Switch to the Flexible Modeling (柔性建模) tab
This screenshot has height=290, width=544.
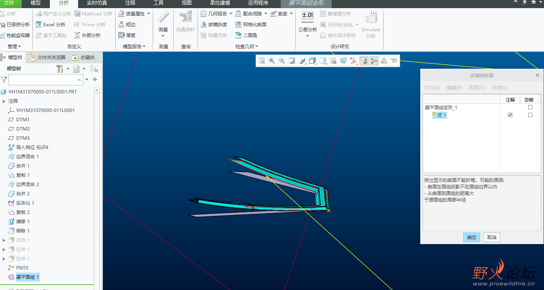(220, 3)
